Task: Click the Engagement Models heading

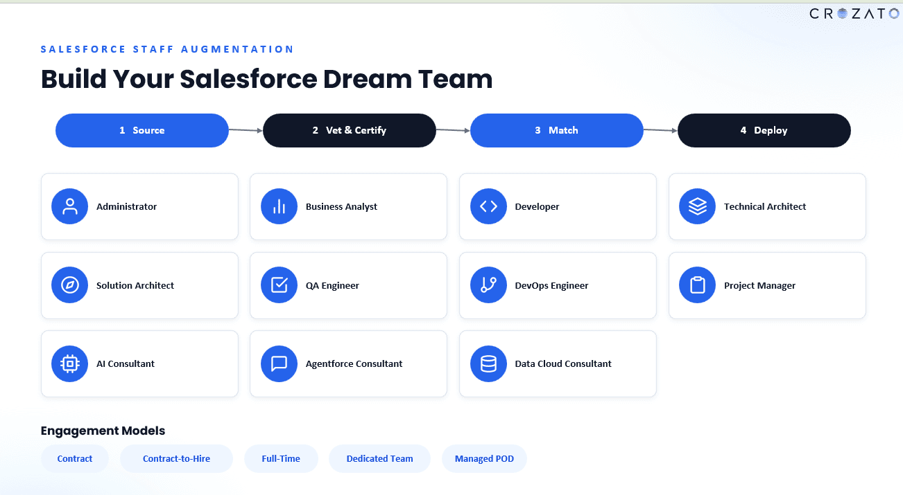Action: tap(103, 431)
